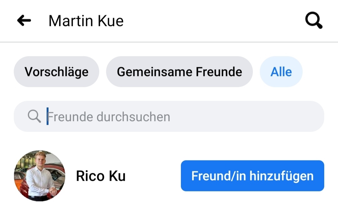The width and height of the screenshot is (338, 212).
Task: Open Rico Ku's profile picture
Action: [40, 176]
